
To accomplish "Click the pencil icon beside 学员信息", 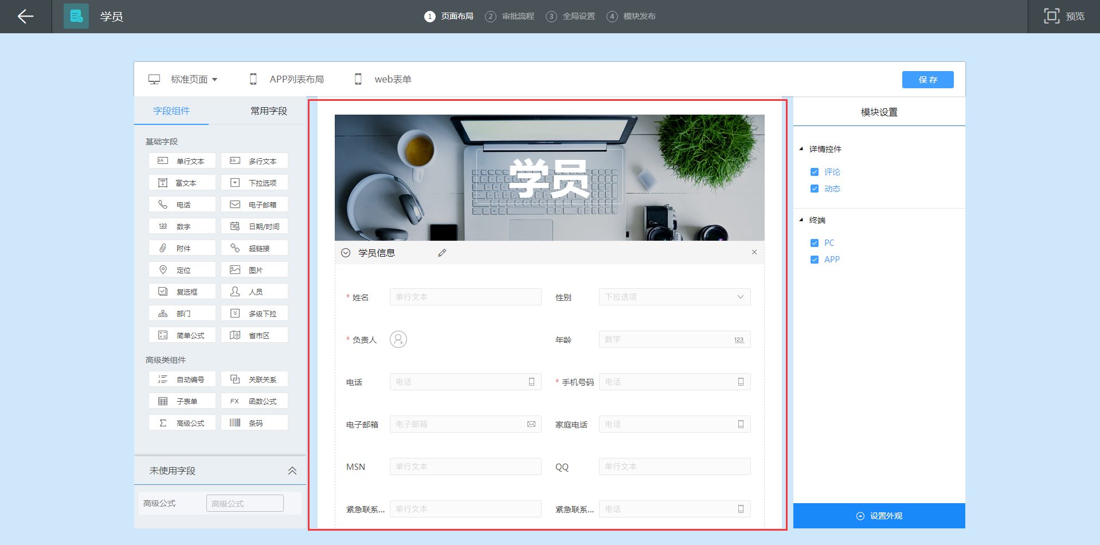I will [442, 253].
